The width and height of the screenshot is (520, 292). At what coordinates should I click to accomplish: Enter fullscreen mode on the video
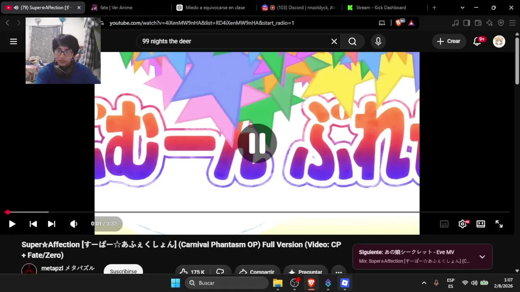pos(499,224)
